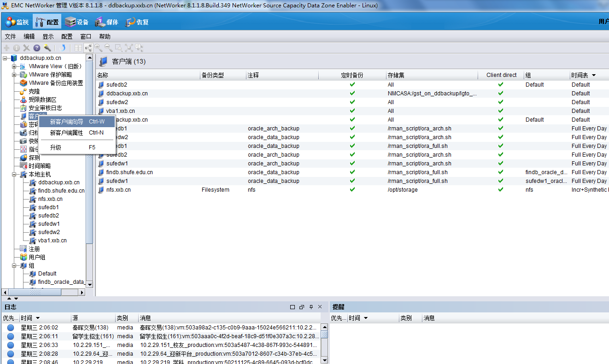Open 提醒 panel 时间 column sort arrow
The width and height of the screenshot is (609, 364).
(x=366, y=318)
